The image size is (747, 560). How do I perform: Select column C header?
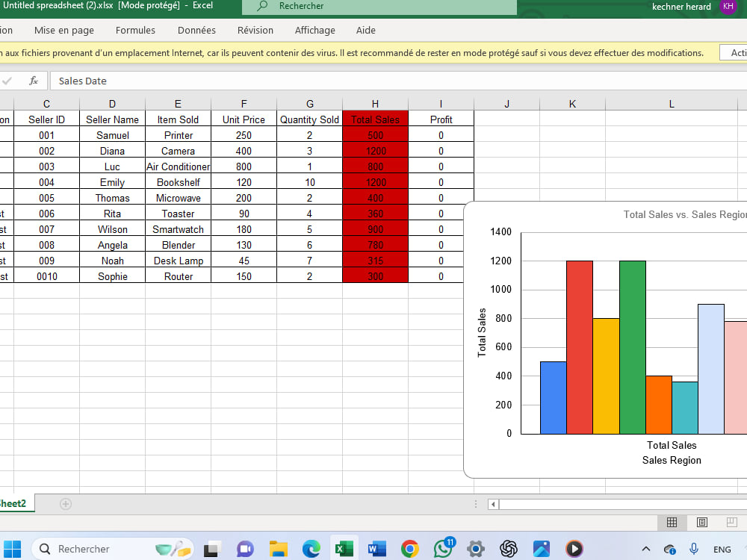(x=46, y=104)
